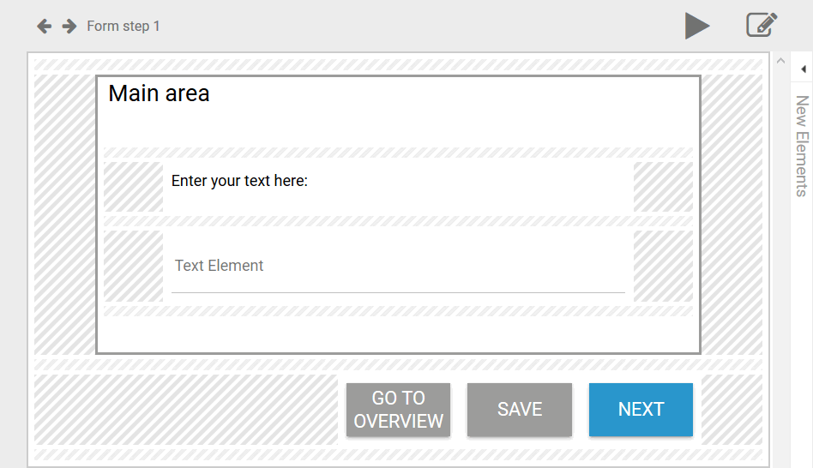Click the back arrow icon
Viewport: 813px width, 468px height.
coord(44,27)
